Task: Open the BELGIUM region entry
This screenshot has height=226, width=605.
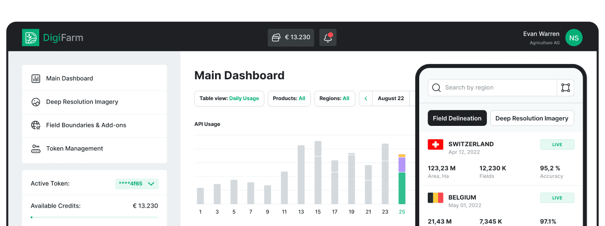Action: tap(462, 197)
